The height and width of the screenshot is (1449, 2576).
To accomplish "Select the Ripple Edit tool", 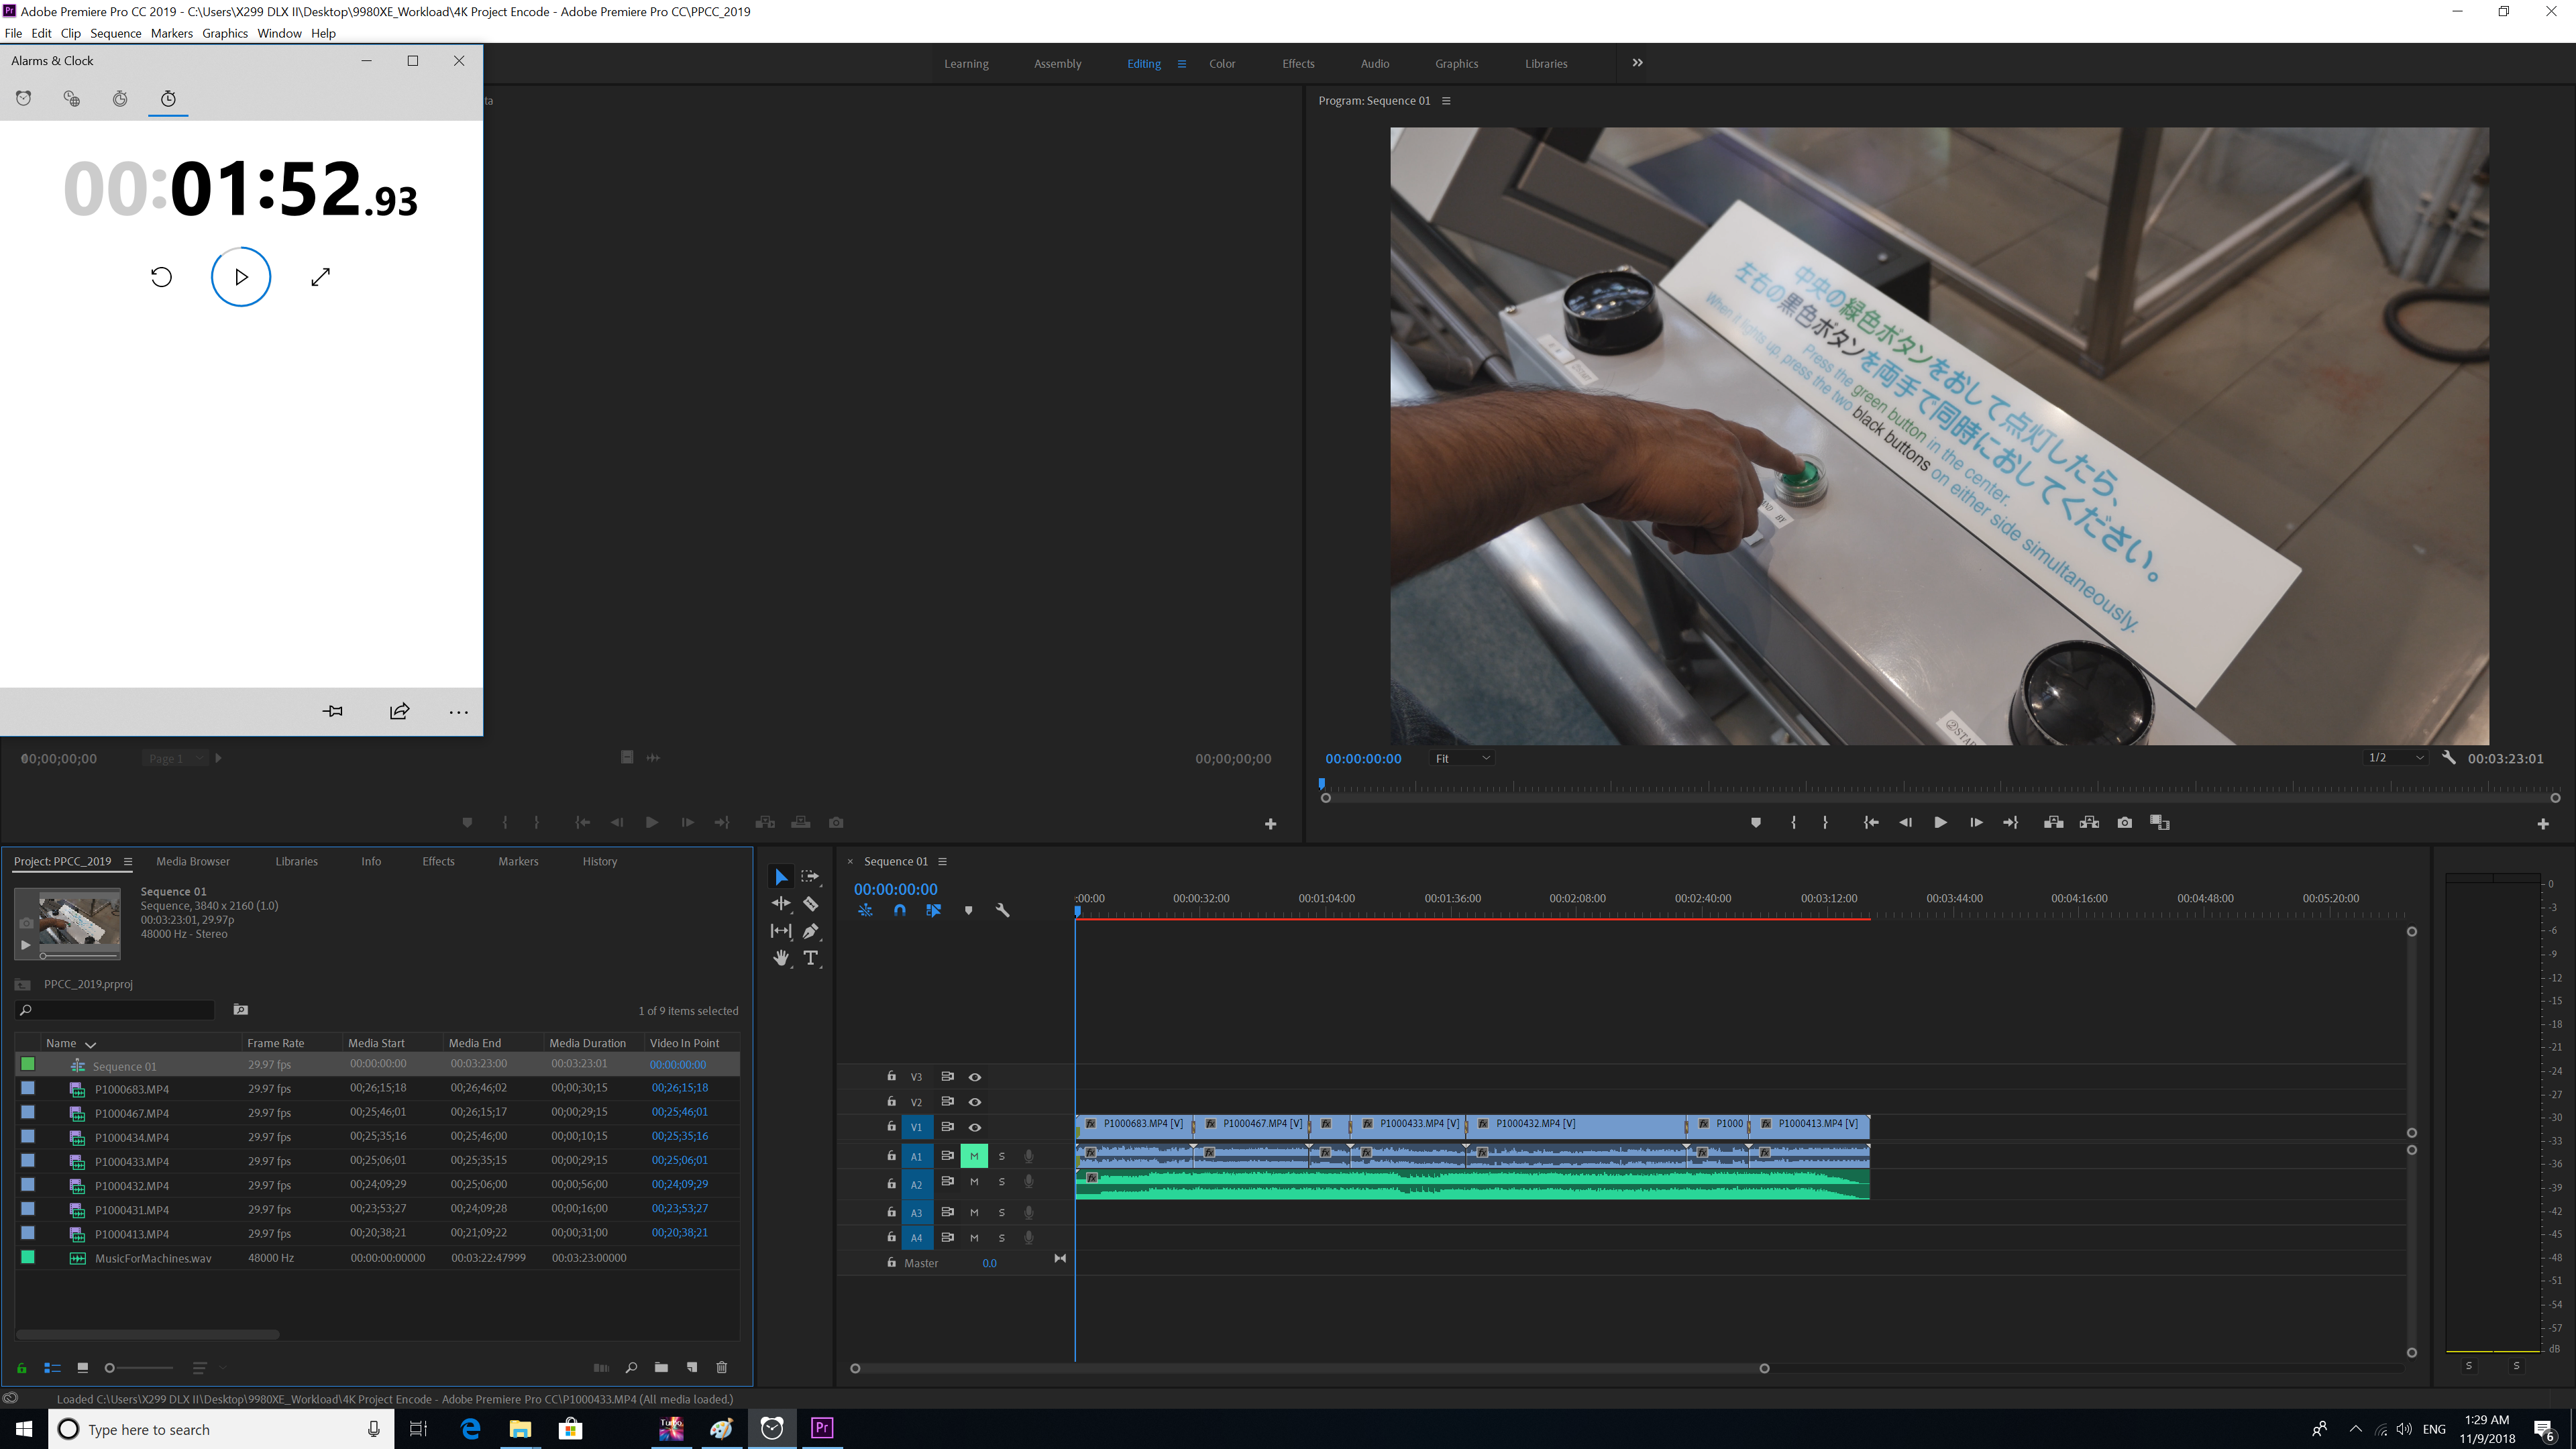I will 780,904.
